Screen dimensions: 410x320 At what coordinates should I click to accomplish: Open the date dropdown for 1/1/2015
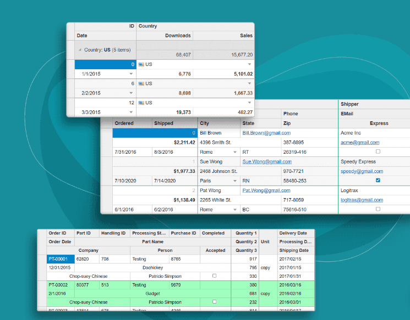point(131,74)
